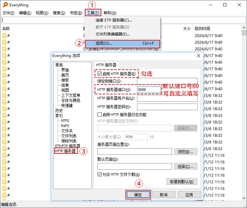Click the HTTP 服务器端口 field showing 8088

pos(149,90)
